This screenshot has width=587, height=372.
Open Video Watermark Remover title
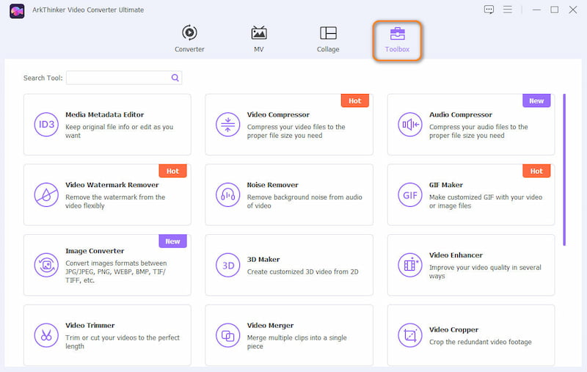tap(112, 185)
